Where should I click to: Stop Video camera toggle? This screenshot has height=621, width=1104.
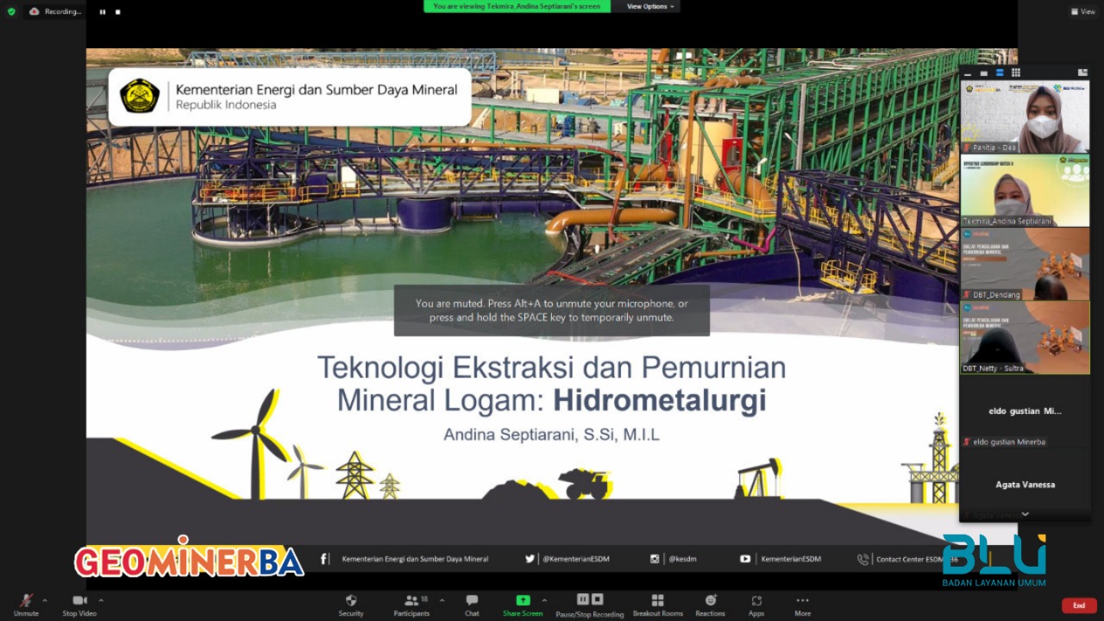(80, 601)
